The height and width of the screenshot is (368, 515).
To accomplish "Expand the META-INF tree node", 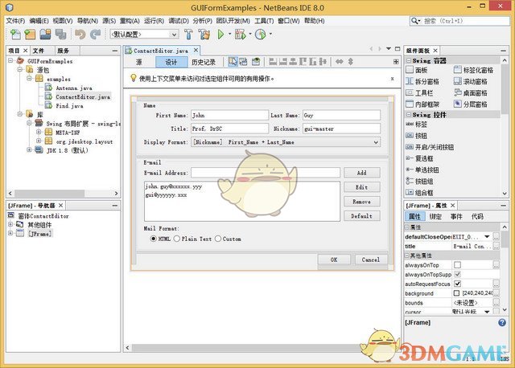I will tap(39, 133).
